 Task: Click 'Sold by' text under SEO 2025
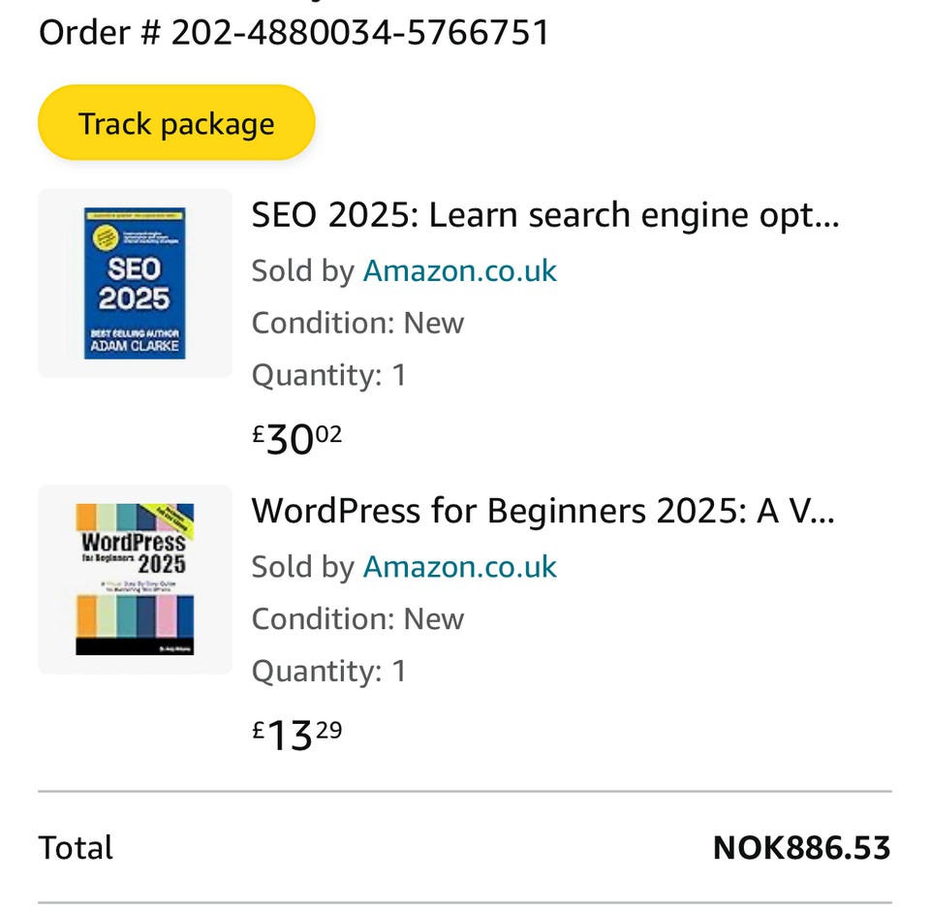click(302, 270)
